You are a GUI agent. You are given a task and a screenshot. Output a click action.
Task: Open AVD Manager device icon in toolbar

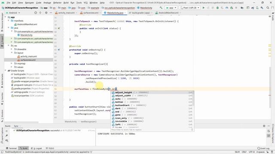coord(257,8)
